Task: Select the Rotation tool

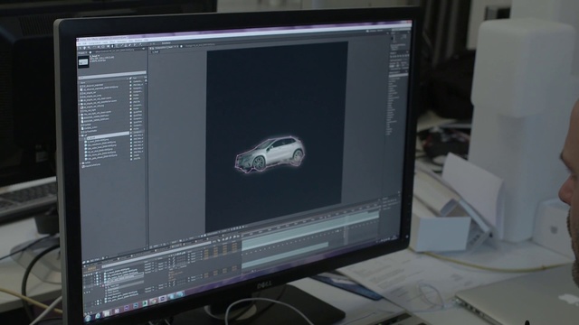Action: coord(94,47)
